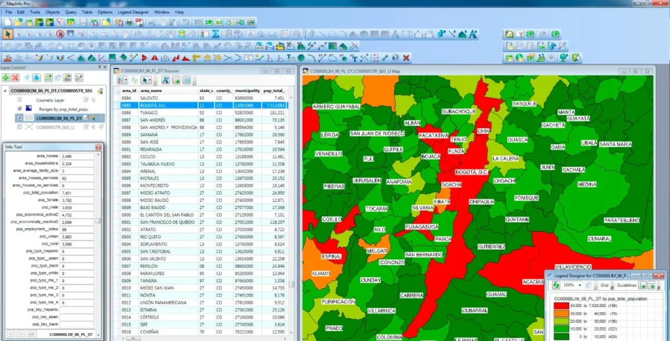670x341 pixels.
Task: Click the add column icon in the Browser toolbar
Action: (x=176, y=80)
